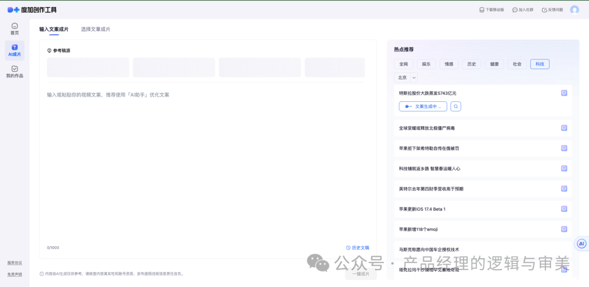Click the search icon beside 文案生成中
The width and height of the screenshot is (589, 287).
coord(455,107)
